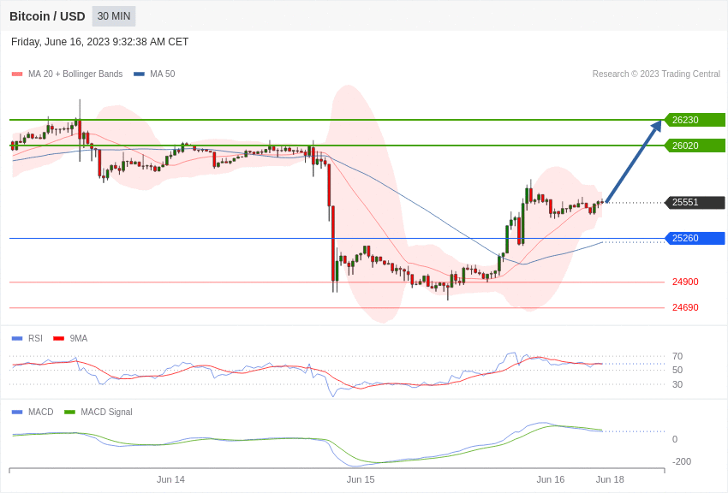Click the 24900 support level label
This screenshot has height=493, width=728.
click(685, 282)
